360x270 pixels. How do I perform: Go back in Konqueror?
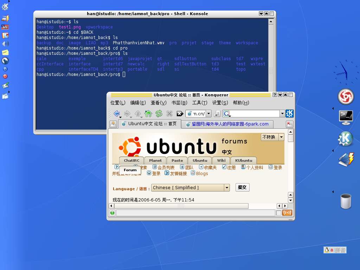[117, 114]
